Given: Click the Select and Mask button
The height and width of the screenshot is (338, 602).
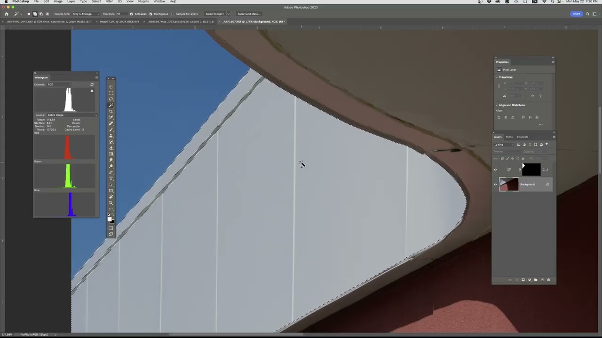Looking at the screenshot, I should click(x=248, y=14).
